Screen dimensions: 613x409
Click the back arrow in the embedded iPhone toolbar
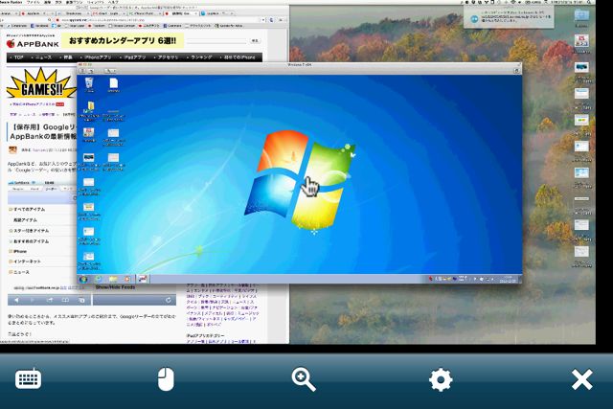[x=16, y=300]
